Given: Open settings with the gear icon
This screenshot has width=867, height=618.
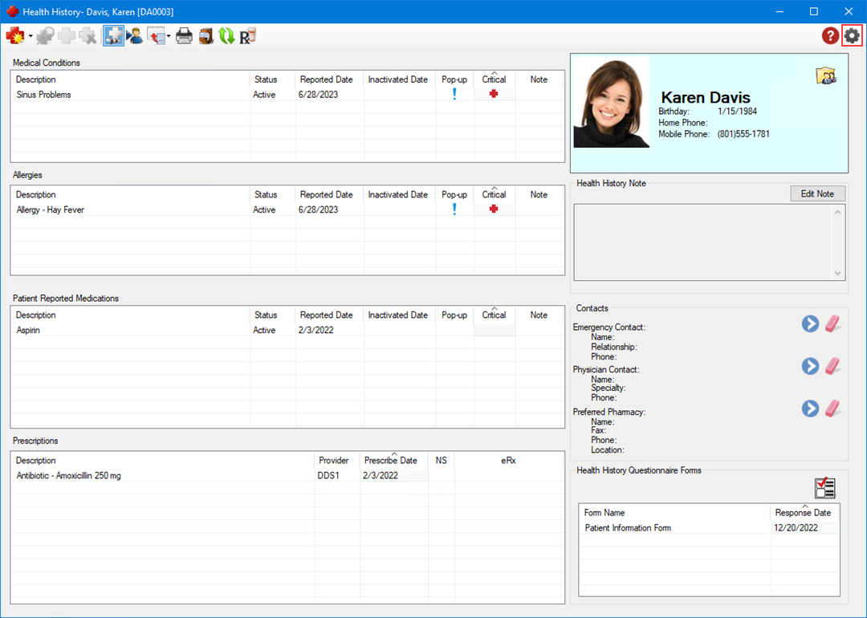Looking at the screenshot, I should pyautogui.click(x=852, y=35).
